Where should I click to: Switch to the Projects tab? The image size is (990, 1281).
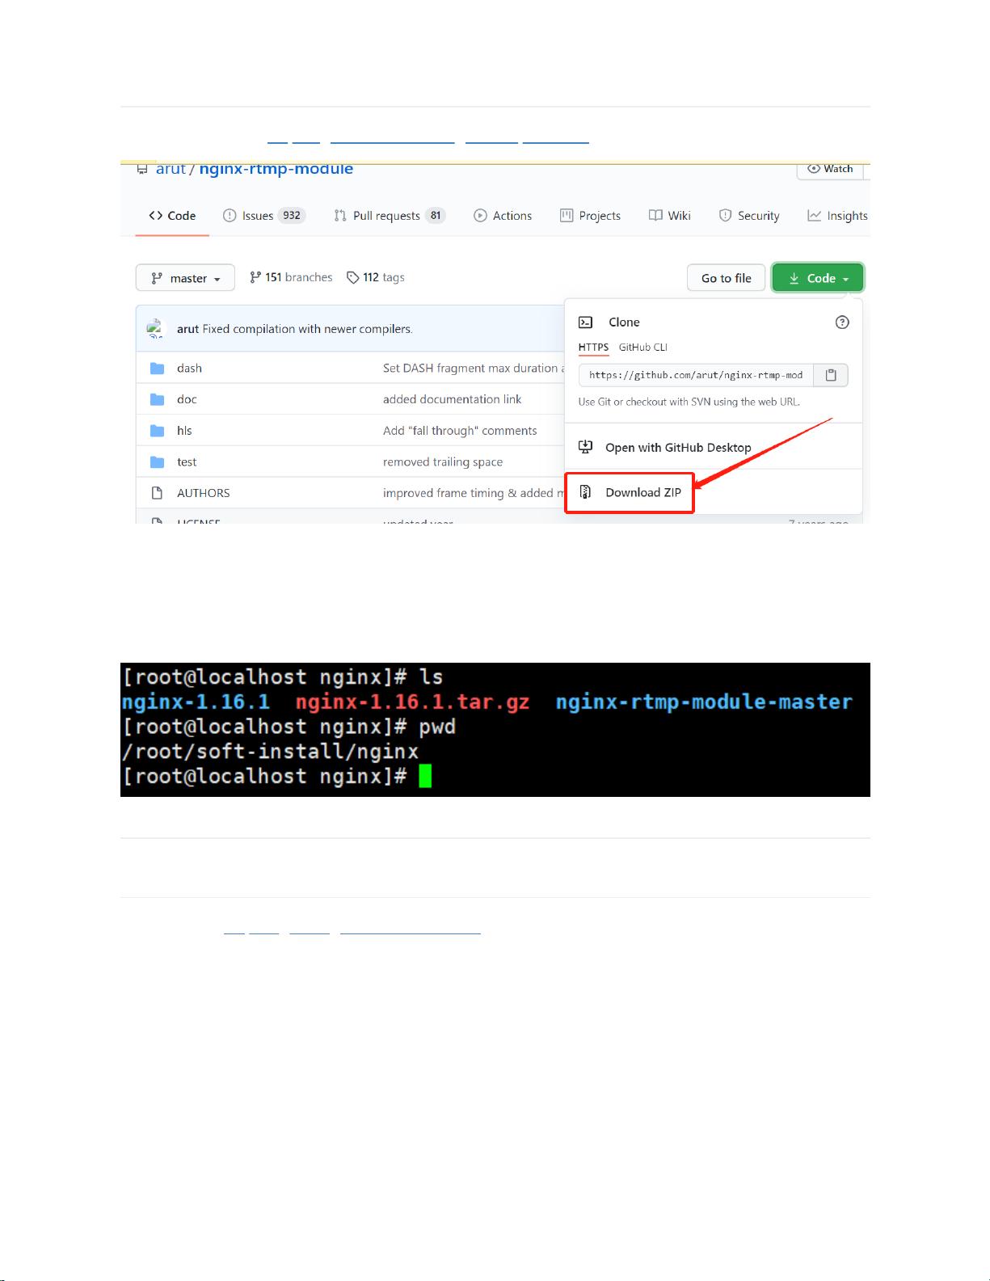click(x=590, y=216)
